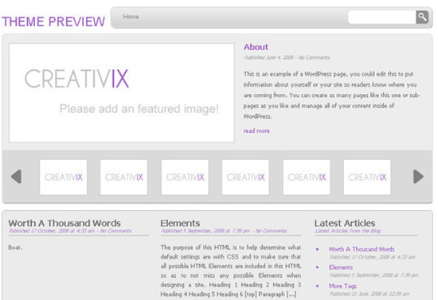Open Elements link in Latest Articles list
Image resolution: width=438 pixels, height=300 pixels.
341,267
